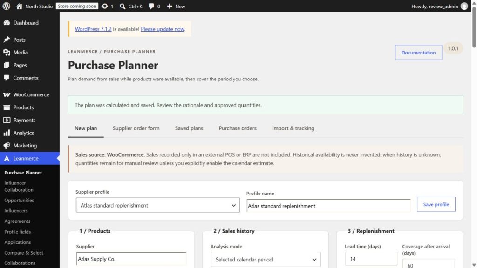477x268 pixels.
Task: Click the Products box icon
Action: click(x=7, y=107)
